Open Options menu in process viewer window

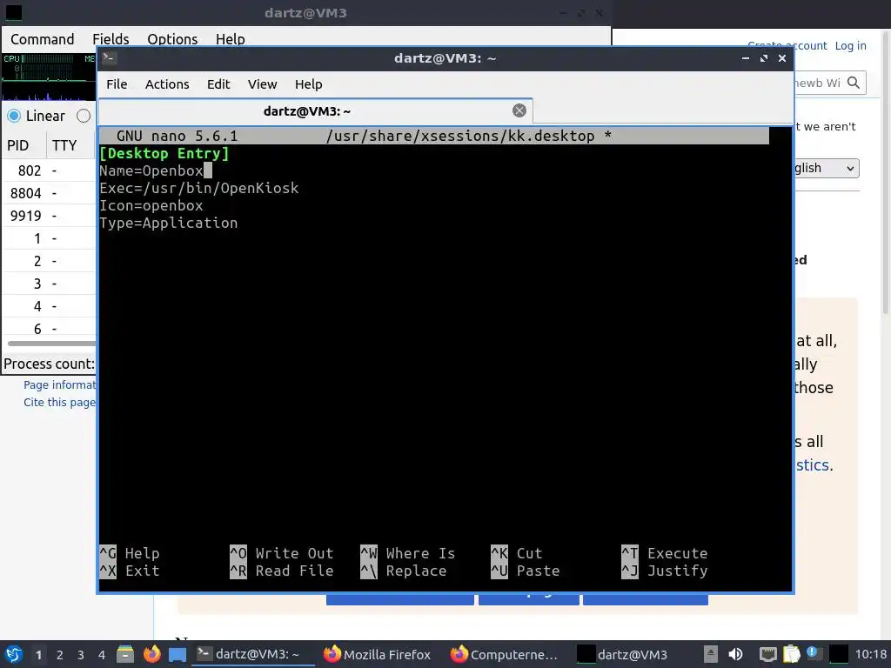click(x=172, y=39)
